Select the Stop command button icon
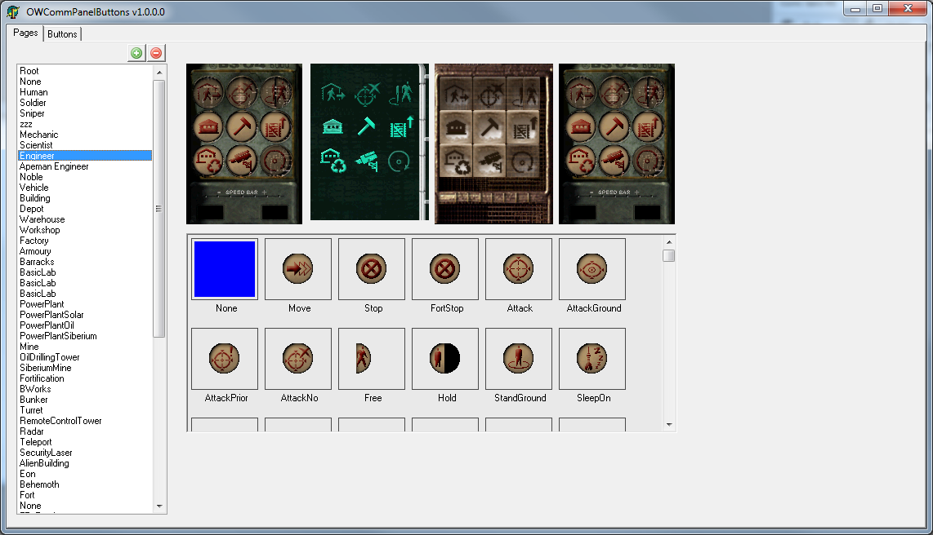 pyautogui.click(x=371, y=269)
